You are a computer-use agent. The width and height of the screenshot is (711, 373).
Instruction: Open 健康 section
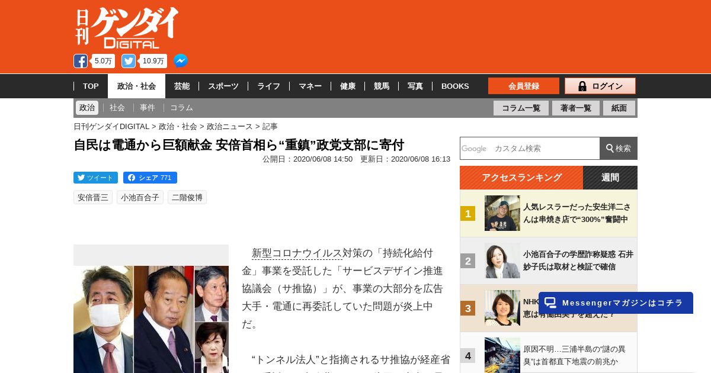348,86
